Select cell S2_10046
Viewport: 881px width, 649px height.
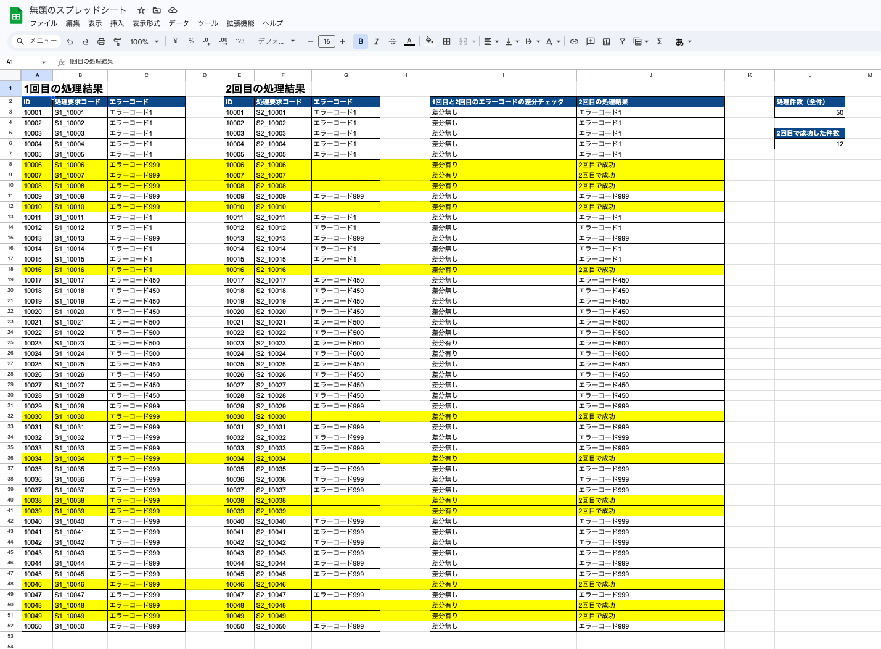[x=283, y=584]
